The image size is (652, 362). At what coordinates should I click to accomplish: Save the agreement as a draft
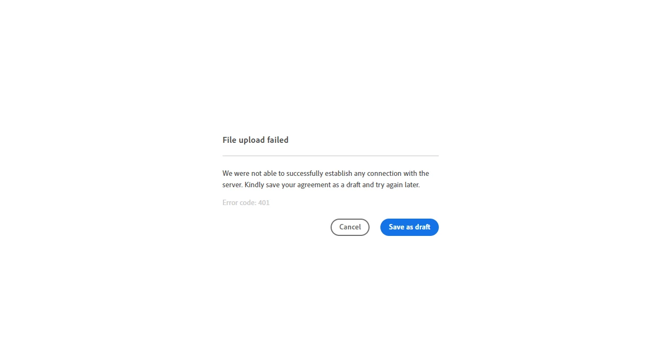pos(409,227)
